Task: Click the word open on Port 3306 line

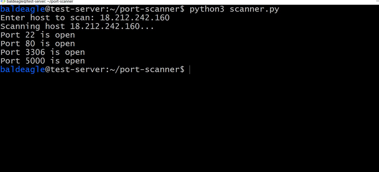Action: [75, 52]
